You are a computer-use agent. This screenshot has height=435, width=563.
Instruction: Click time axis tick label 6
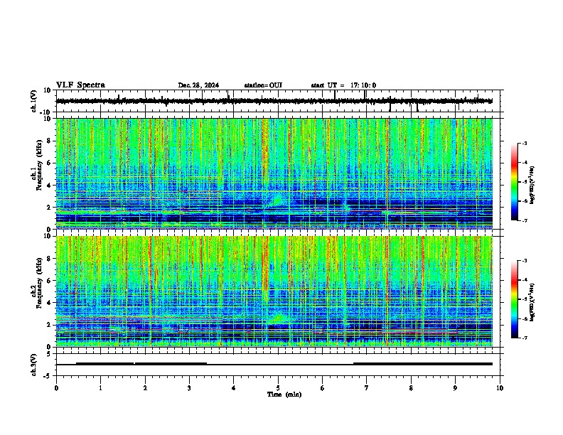coord(323,388)
